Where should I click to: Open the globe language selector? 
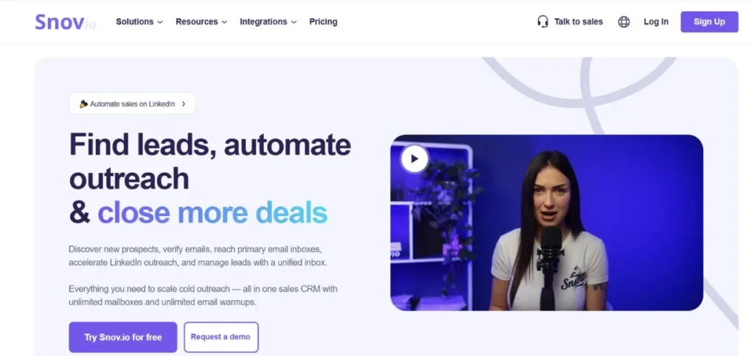(624, 21)
